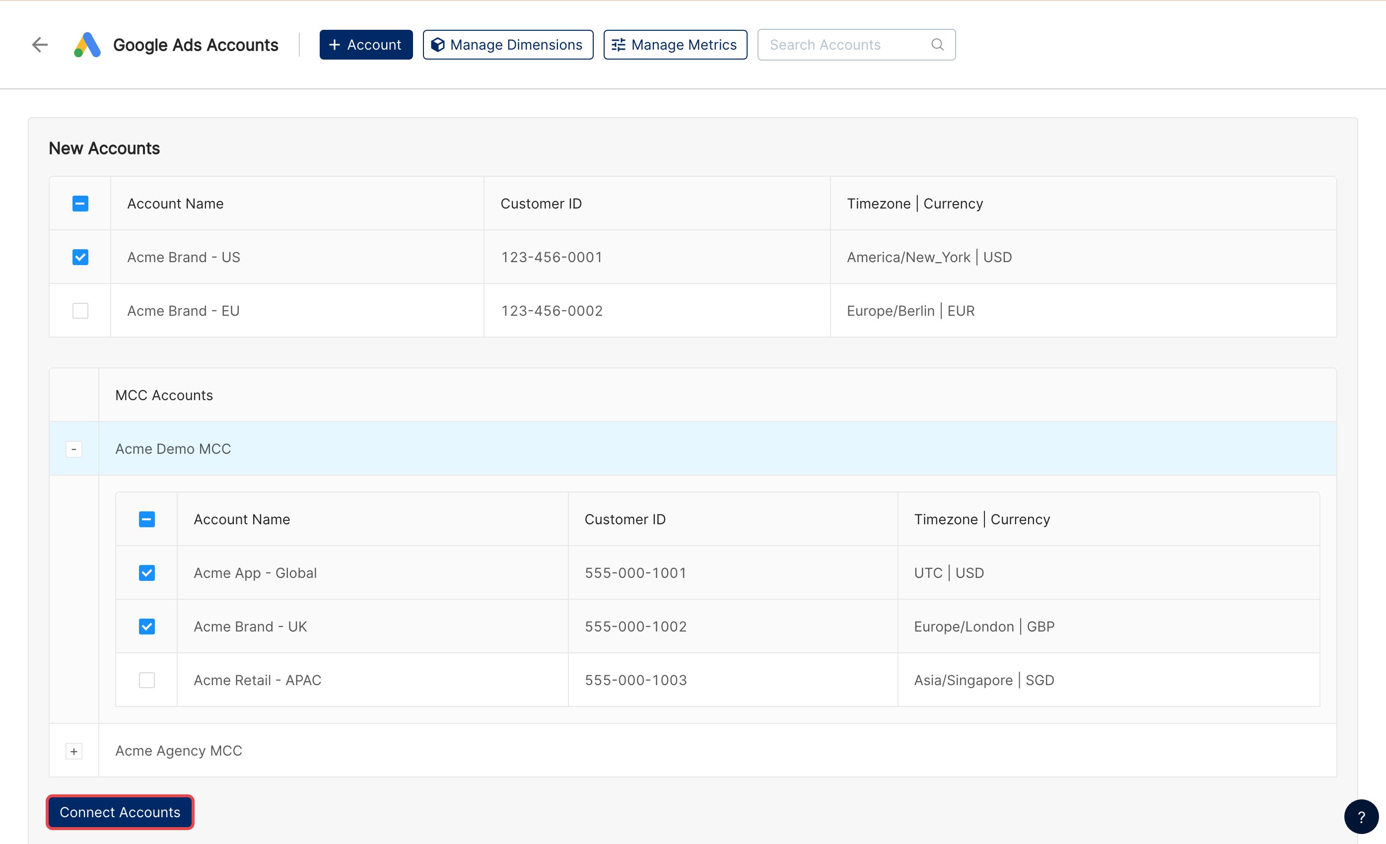Viewport: 1386px width, 844px height.
Task: Open Manage Metrics
Action: pyautogui.click(x=675, y=45)
